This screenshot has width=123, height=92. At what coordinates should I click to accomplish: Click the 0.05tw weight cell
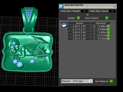pos(102,32)
